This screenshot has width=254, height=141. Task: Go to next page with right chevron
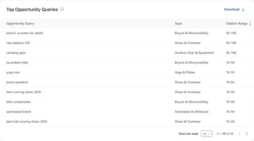tap(246, 134)
